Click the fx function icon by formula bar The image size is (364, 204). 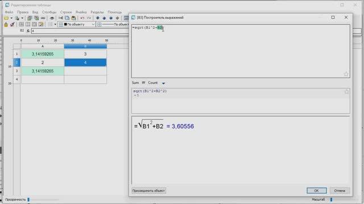[28, 31]
